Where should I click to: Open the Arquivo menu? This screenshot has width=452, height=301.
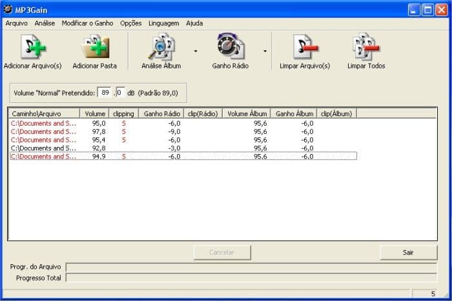(x=16, y=23)
